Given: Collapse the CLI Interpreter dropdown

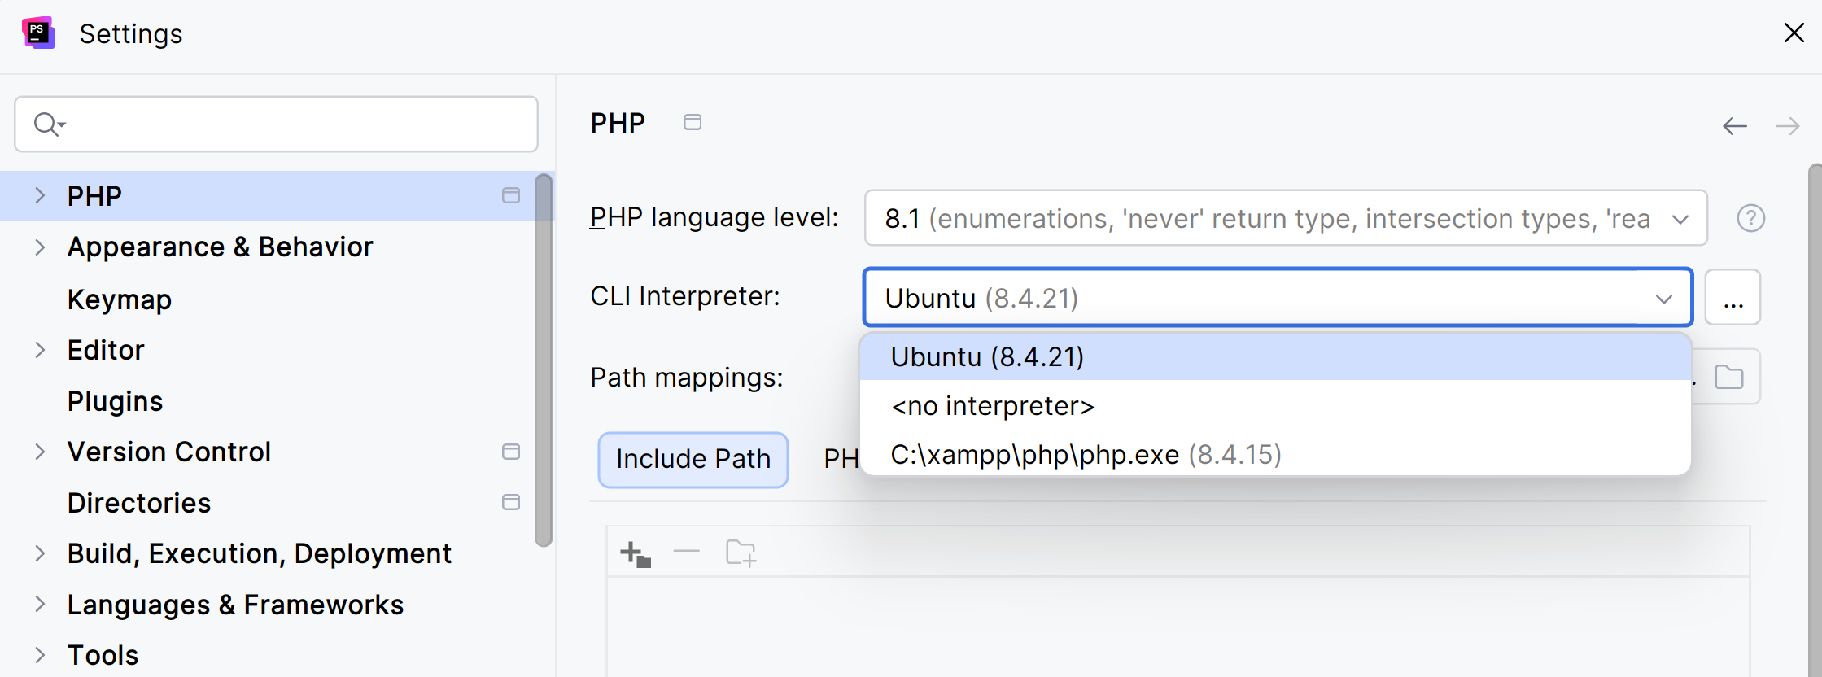Looking at the screenshot, I should pos(1664,299).
